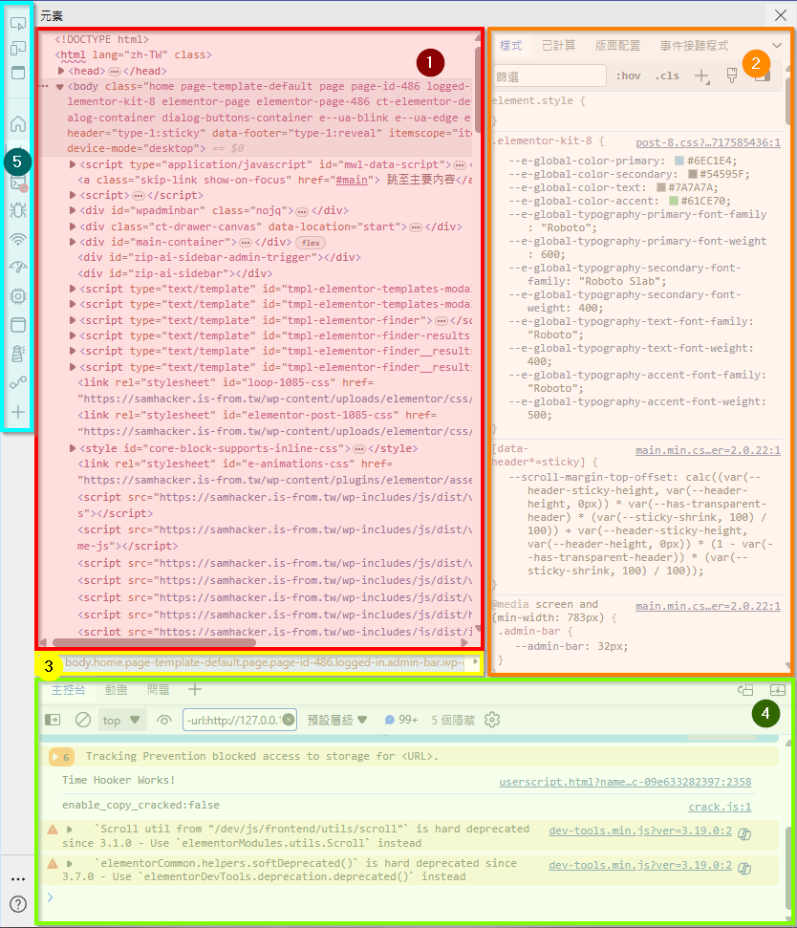Show the console sidebar
The image size is (797, 928).
click(x=53, y=720)
